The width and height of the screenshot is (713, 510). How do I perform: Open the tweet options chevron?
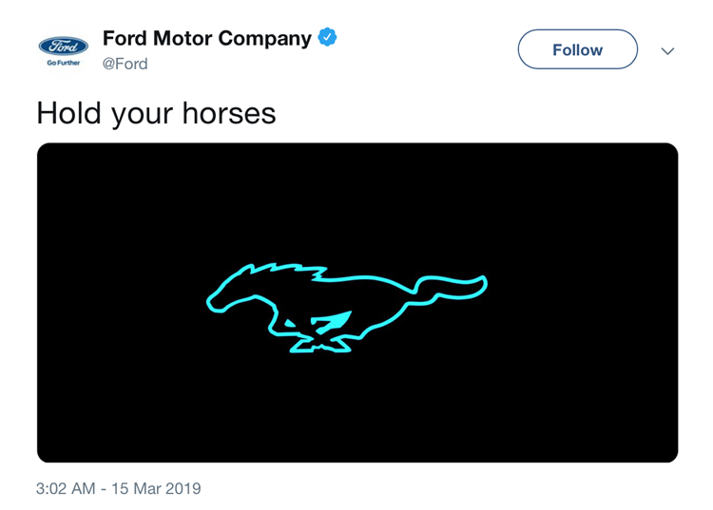pos(667,51)
